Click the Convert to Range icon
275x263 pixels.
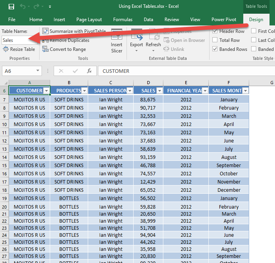pyautogui.click(x=45, y=49)
